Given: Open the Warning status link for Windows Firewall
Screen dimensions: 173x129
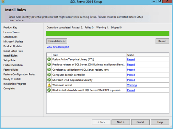Looking at the screenshot, I should [132, 85].
